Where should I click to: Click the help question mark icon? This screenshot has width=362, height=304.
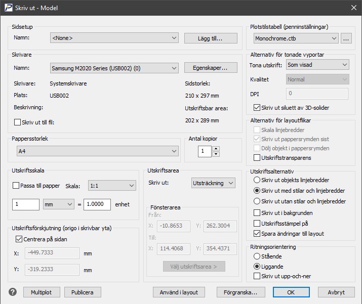pyautogui.click(x=13, y=292)
